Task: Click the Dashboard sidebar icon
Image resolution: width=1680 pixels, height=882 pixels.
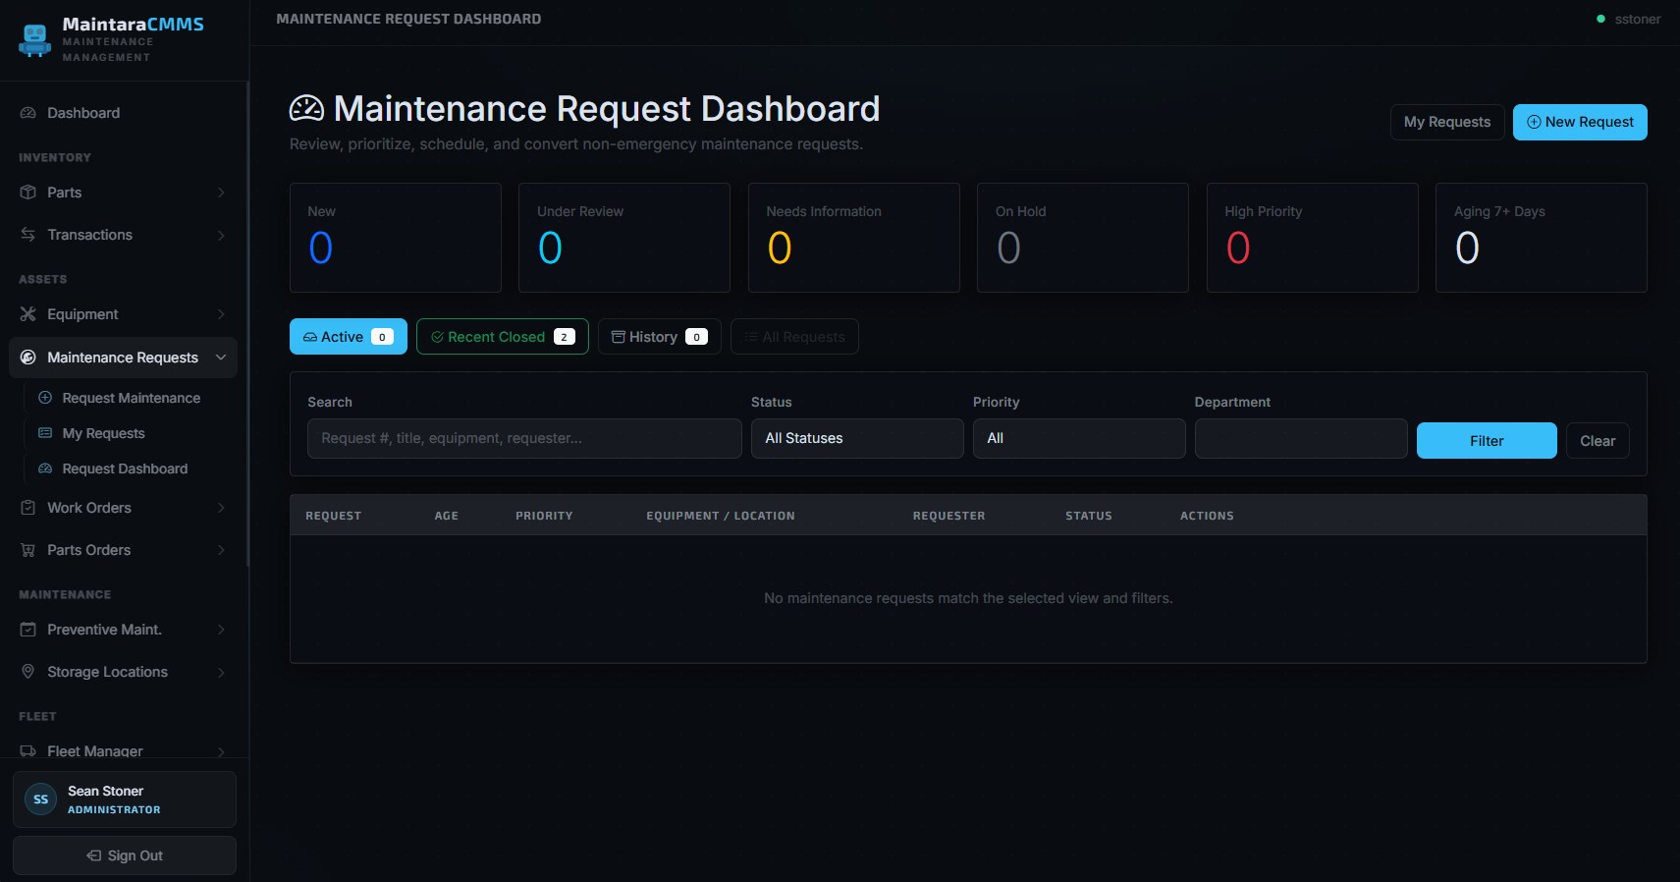Action: pos(28,113)
